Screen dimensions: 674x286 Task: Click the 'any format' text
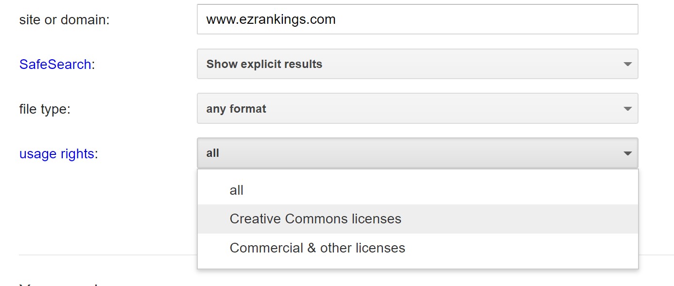coord(236,109)
